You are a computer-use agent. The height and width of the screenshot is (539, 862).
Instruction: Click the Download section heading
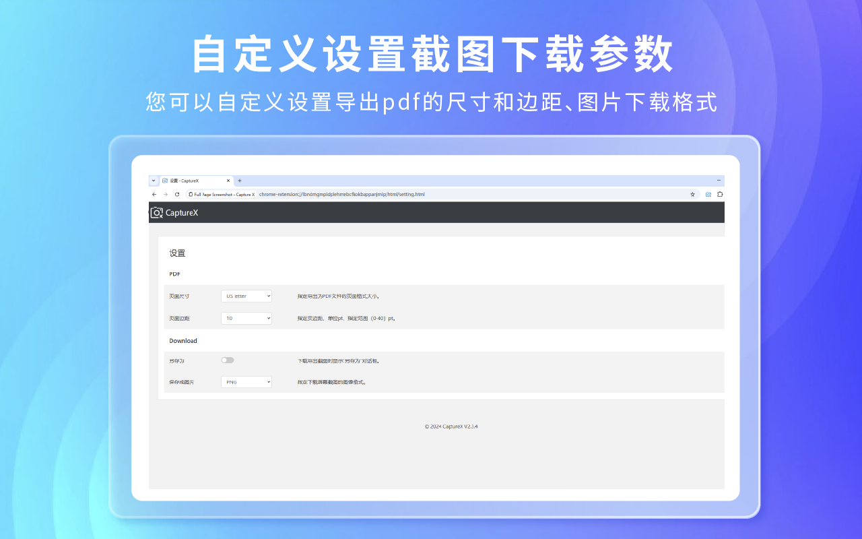[x=183, y=340]
